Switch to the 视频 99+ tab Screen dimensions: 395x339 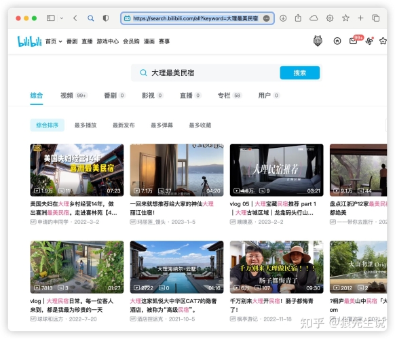click(x=73, y=96)
